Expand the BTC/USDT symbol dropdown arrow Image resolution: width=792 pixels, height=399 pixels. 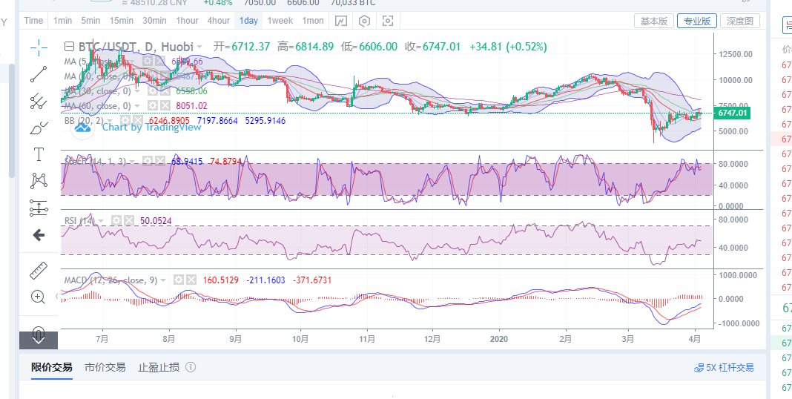point(200,47)
